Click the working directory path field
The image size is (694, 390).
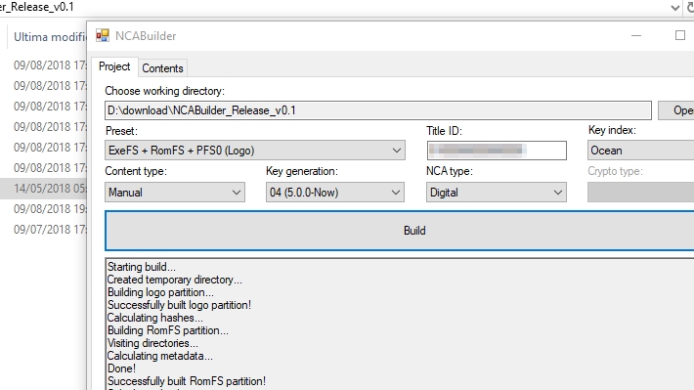tap(378, 110)
